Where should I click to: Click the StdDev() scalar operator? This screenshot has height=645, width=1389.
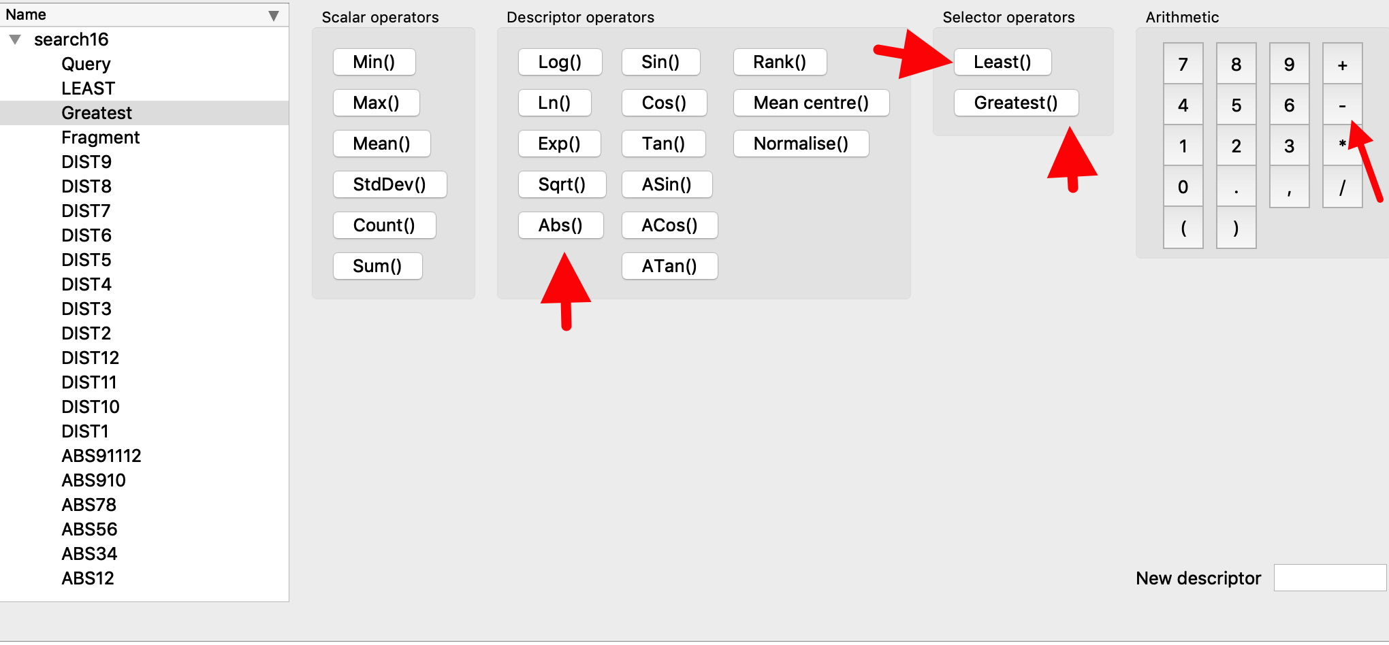click(x=389, y=184)
